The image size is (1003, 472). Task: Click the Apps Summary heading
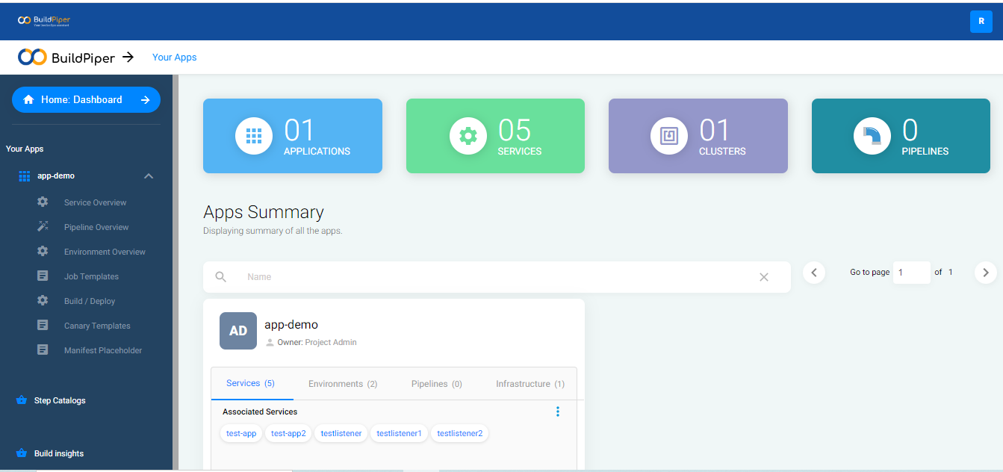tap(264, 212)
